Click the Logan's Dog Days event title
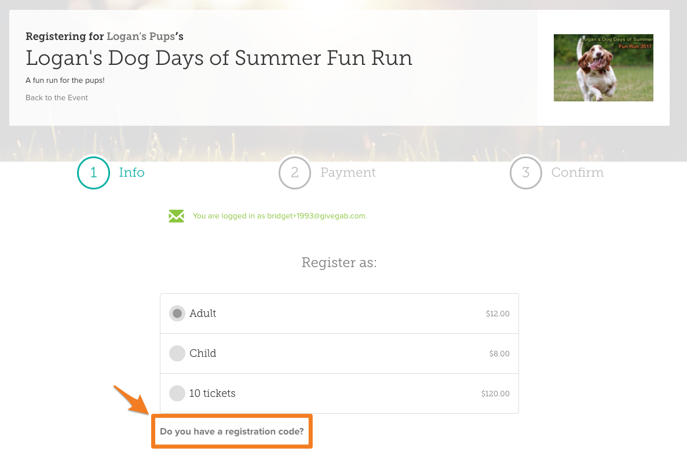Screen dimensions: 687x449 219,58
